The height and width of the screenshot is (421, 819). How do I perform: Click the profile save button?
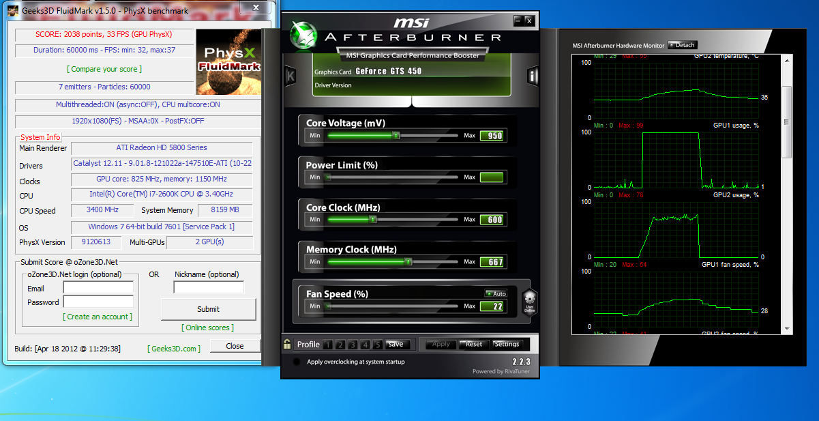(x=396, y=345)
